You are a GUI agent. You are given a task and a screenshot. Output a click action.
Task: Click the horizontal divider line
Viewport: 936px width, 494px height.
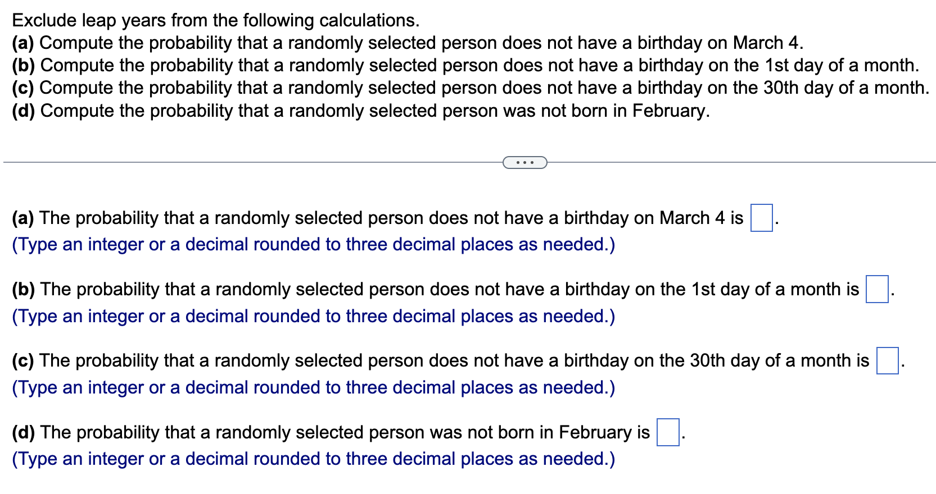point(225,162)
